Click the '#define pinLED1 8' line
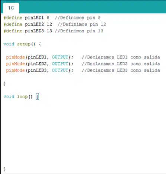 (26, 18)
